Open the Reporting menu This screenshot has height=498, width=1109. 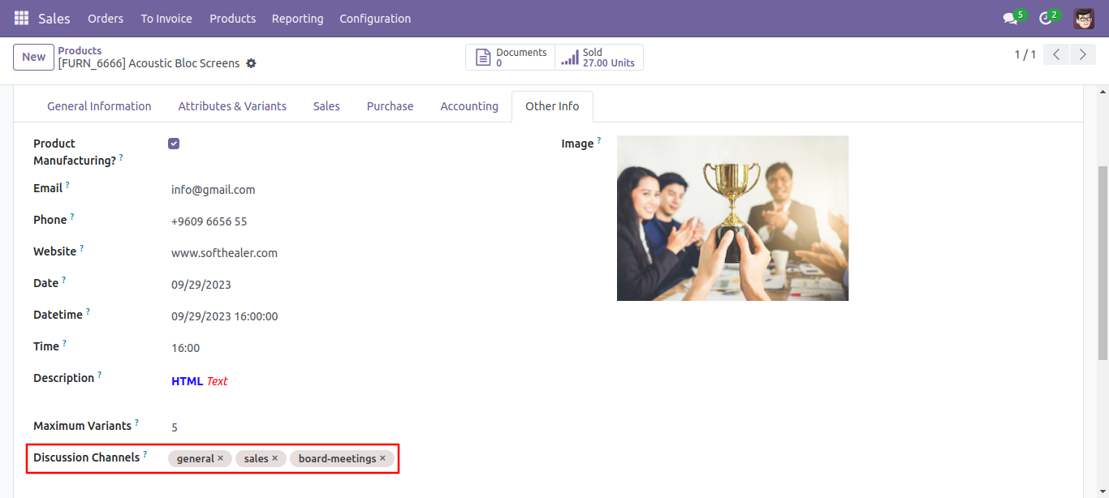[x=297, y=19]
